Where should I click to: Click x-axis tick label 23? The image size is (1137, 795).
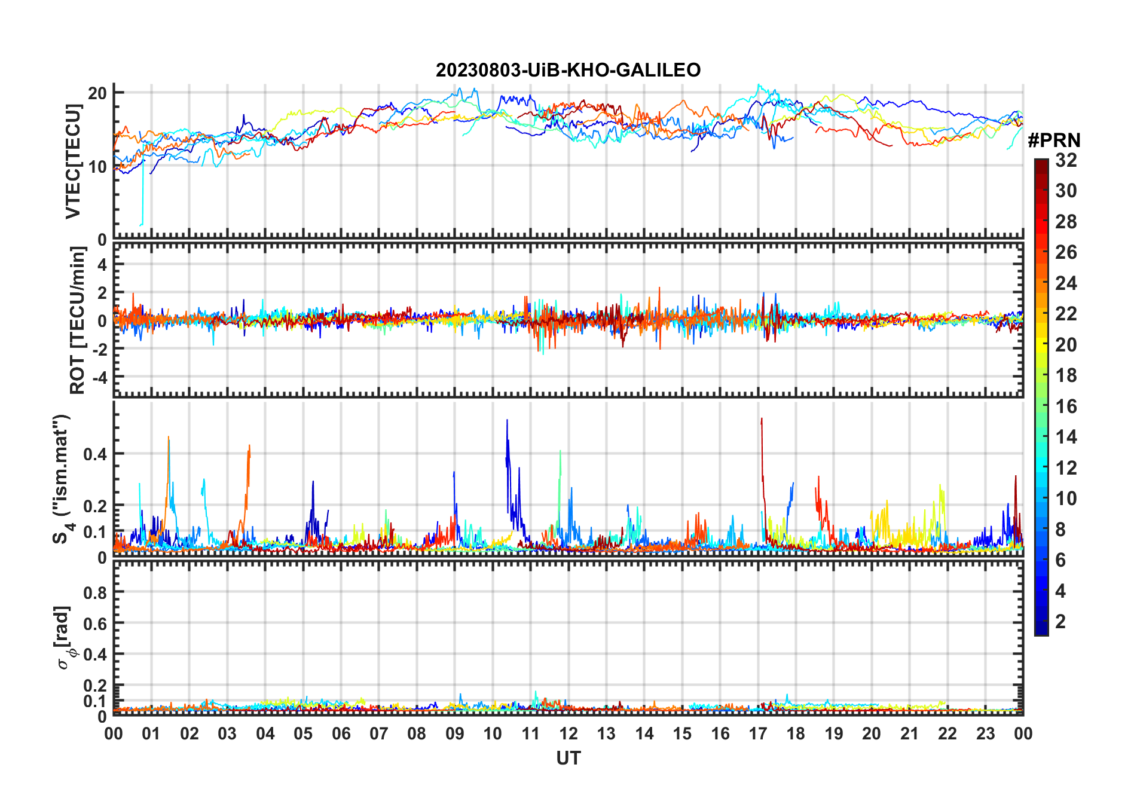(985, 733)
